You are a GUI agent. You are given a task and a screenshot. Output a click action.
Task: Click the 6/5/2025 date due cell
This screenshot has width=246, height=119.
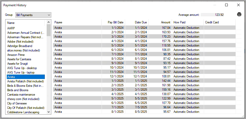[137, 103]
